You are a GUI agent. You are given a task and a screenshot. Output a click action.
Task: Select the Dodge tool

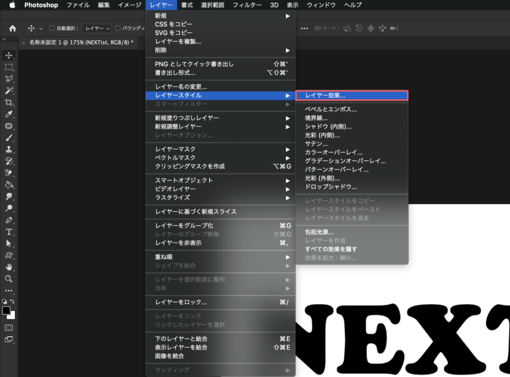[9, 208]
